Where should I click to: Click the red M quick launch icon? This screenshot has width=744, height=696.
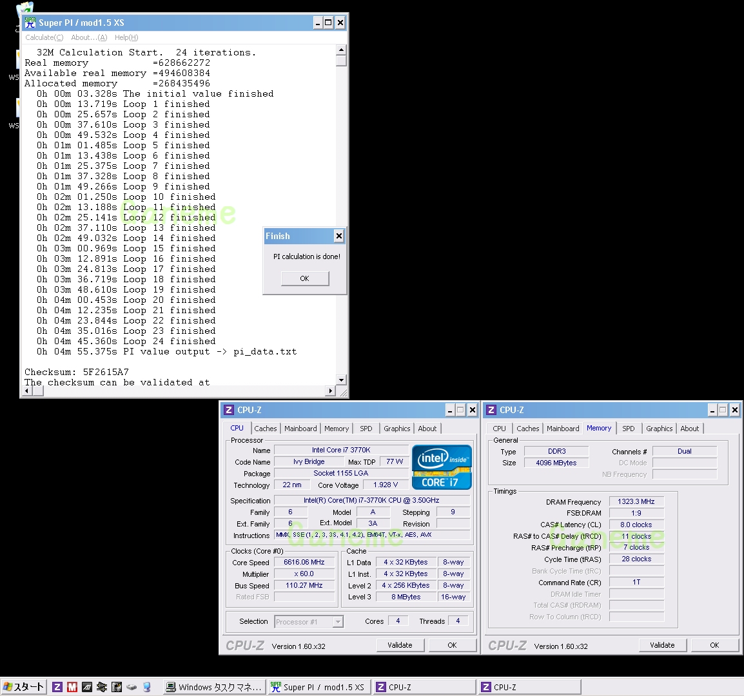pyautogui.click(x=72, y=687)
